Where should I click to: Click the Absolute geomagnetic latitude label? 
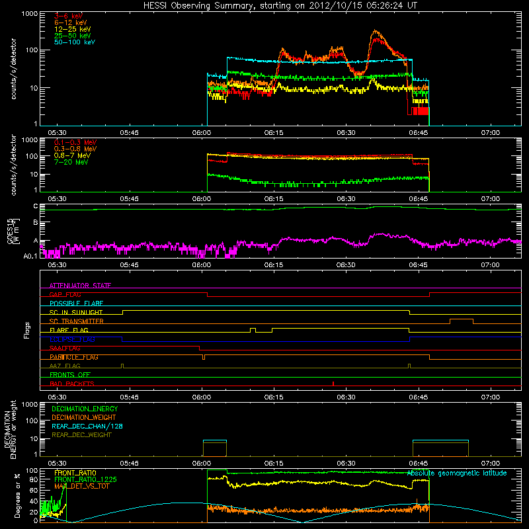pos(457,473)
